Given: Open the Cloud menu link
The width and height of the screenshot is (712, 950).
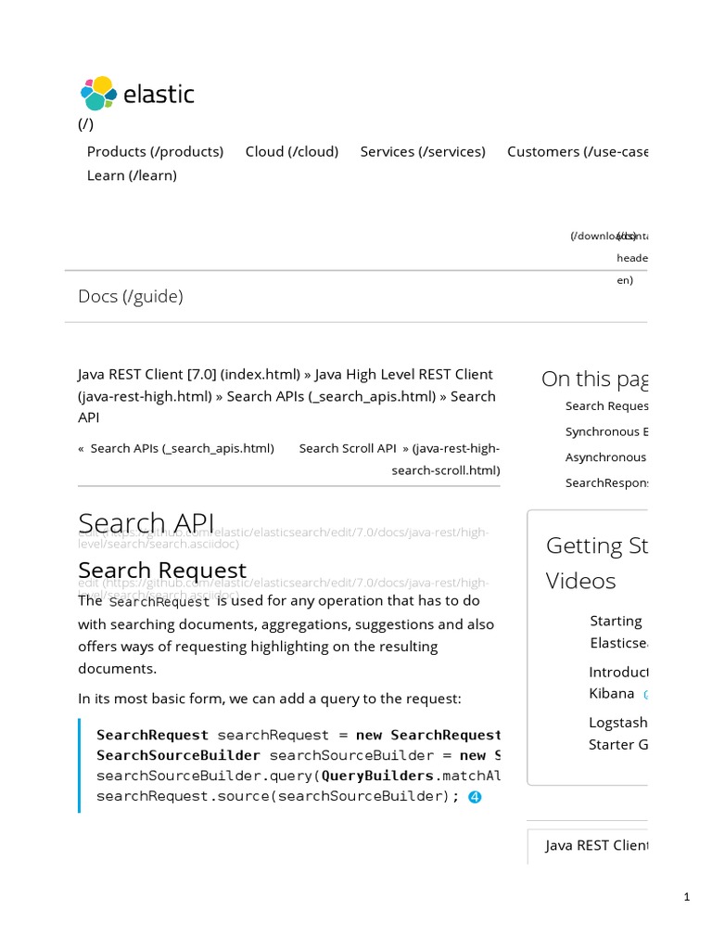Looking at the screenshot, I should click(x=292, y=151).
